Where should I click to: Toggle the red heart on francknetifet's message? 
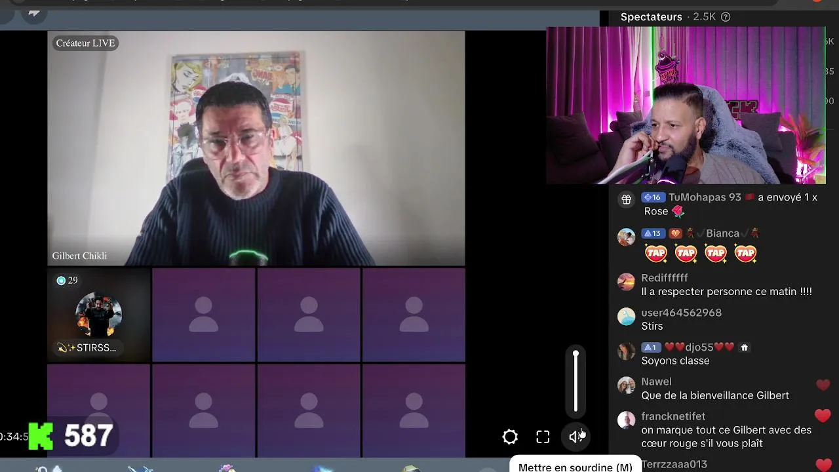(x=823, y=416)
